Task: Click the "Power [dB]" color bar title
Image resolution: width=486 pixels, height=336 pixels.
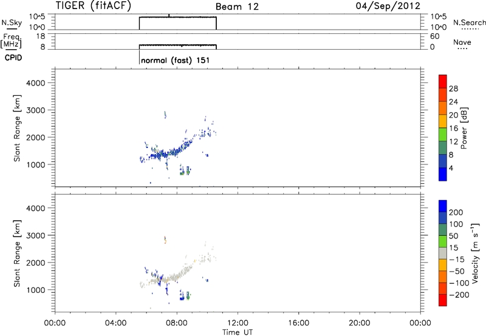Action: (464, 128)
